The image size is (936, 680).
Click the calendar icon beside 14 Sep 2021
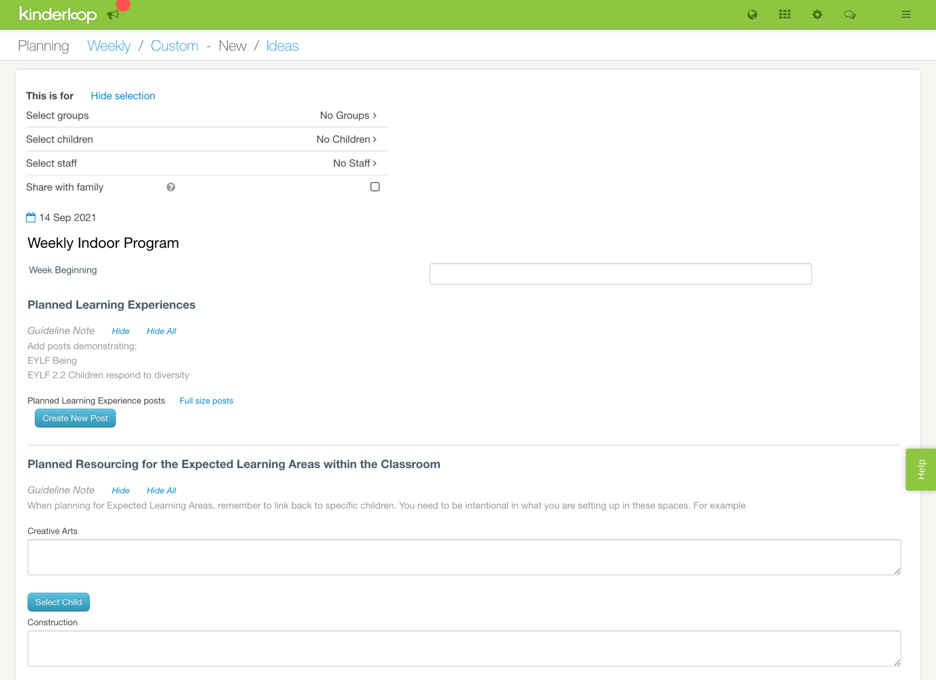pos(31,217)
